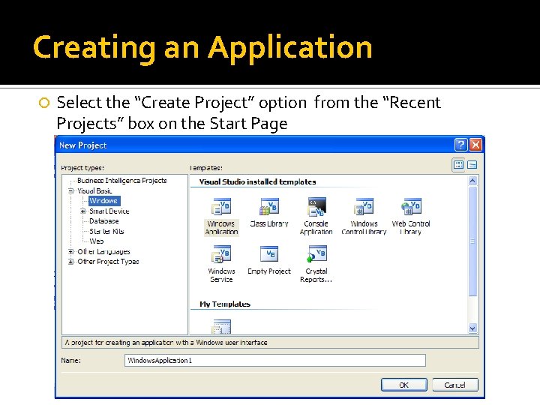The width and height of the screenshot is (540, 405).
Task: Open the dialog help question-mark button
Action: tap(461, 145)
